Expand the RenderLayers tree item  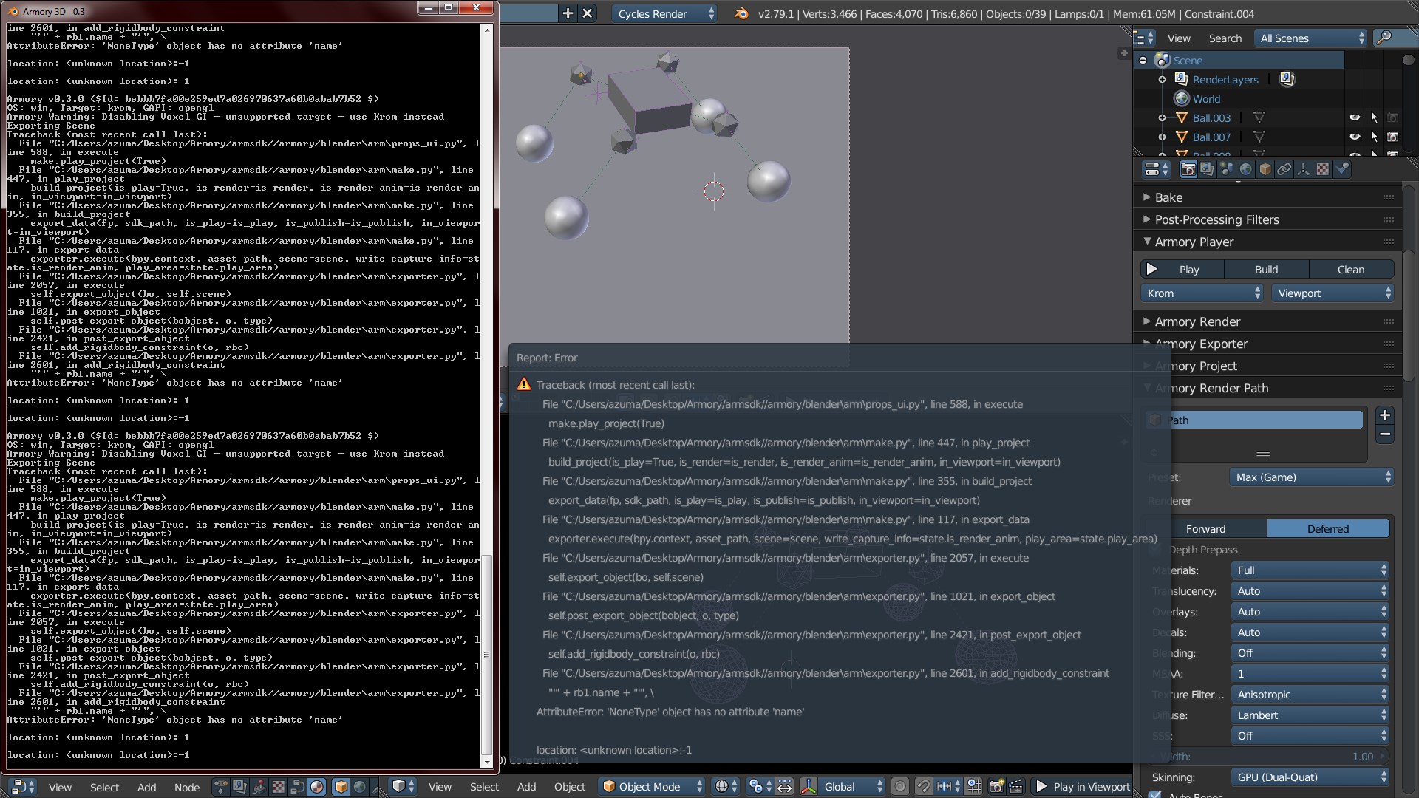coord(1162,79)
